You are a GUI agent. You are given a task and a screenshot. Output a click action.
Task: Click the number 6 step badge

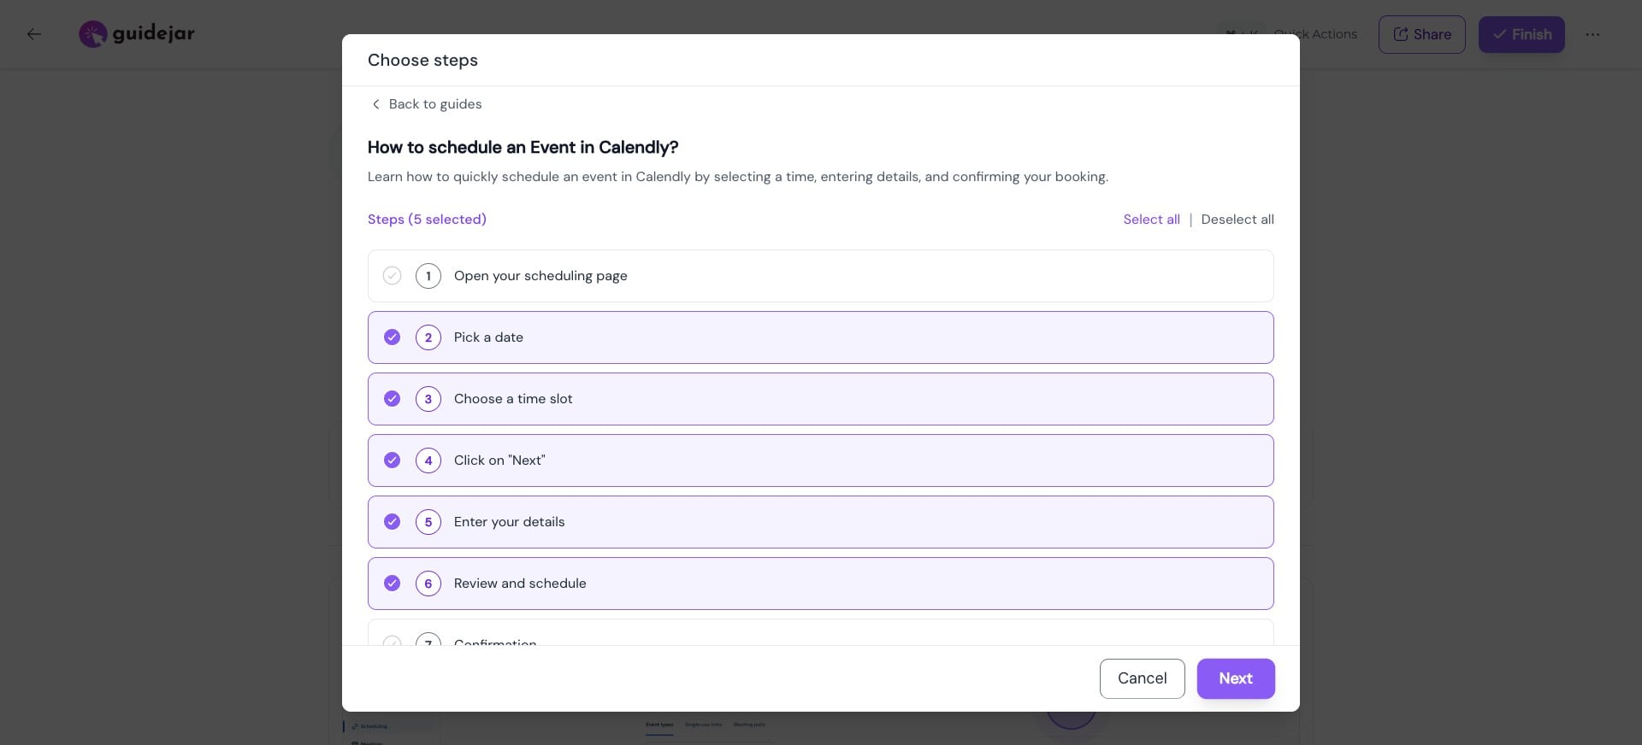[428, 584]
